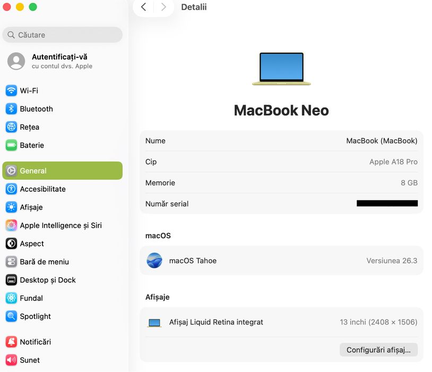The width and height of the screenshot is (432, 372).
Task: Click the macOS Tahoe round icon
Action: pyautogui.click(x=154, y=260)
